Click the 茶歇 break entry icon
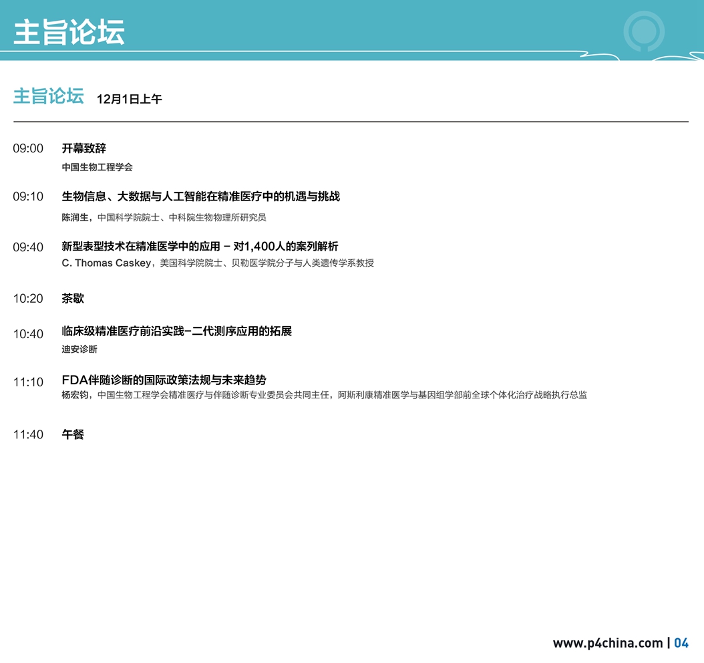The image size is (704, 663). click(x=73, y=299)
